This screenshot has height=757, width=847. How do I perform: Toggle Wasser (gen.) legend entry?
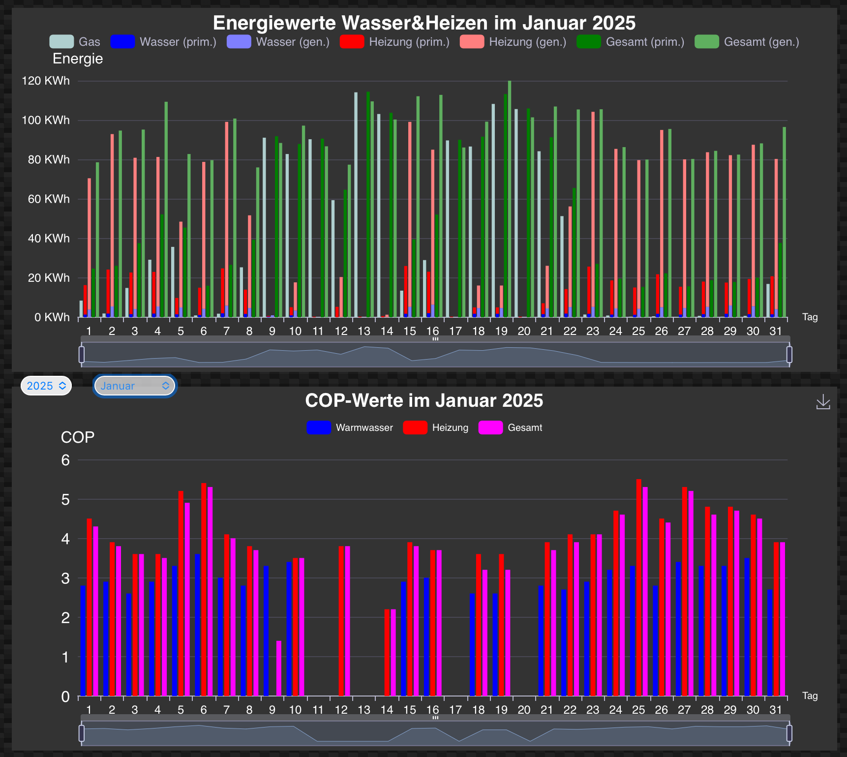click(278, 42)
